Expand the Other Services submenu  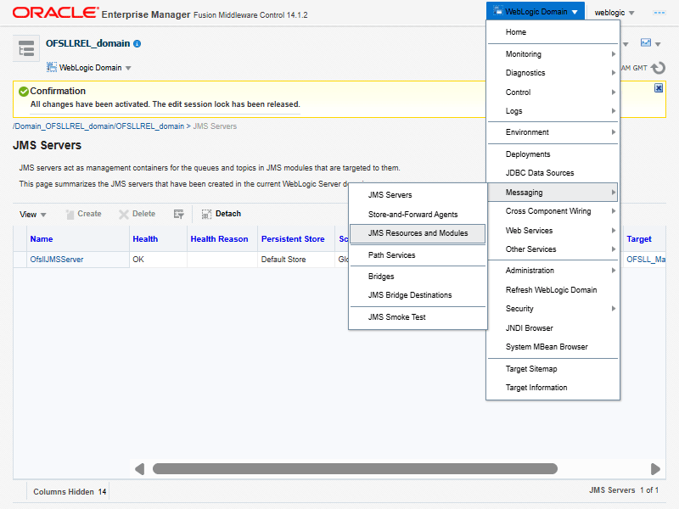click(x=553, y=249)
